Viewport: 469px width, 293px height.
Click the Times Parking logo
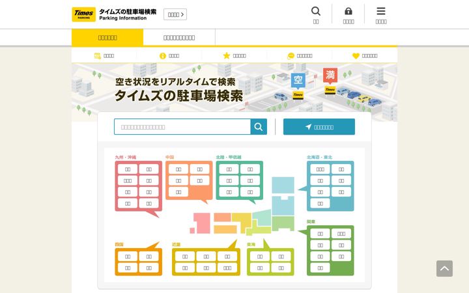(84, 14)
